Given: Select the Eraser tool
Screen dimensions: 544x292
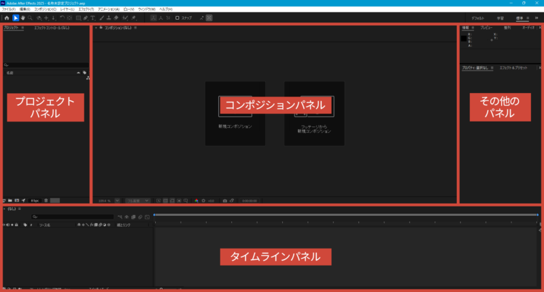Looking at the screenshot, I should (x=116, y=18).
